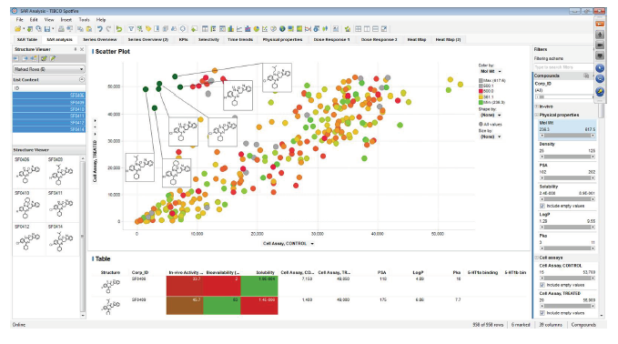Toggle Cell Assay CONTROL include empty values

[x=542, y=285]
